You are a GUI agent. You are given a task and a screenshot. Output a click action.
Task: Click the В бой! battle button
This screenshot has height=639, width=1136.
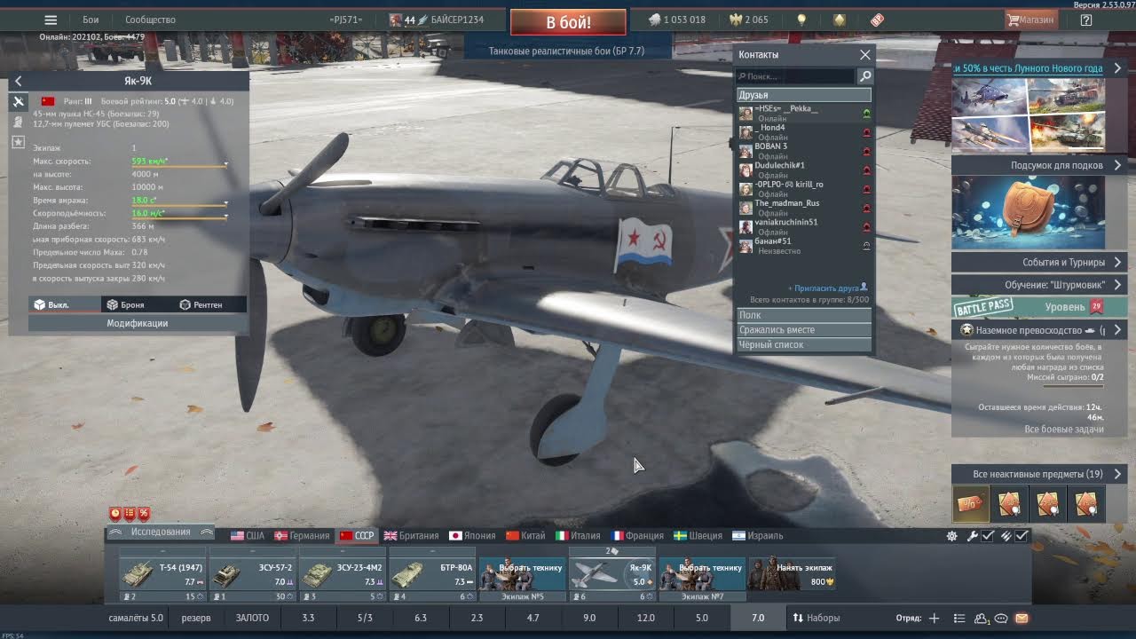click(568, 22)
